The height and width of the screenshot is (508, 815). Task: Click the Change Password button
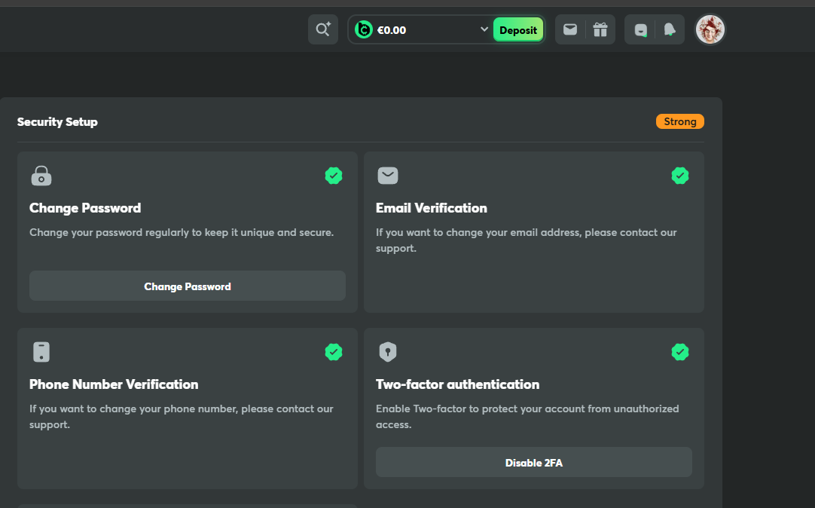(x=188, y=286)
